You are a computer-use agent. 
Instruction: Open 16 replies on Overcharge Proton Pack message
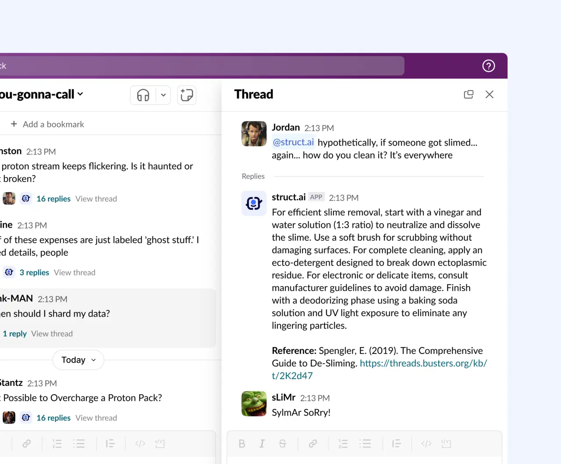point(53,418)
